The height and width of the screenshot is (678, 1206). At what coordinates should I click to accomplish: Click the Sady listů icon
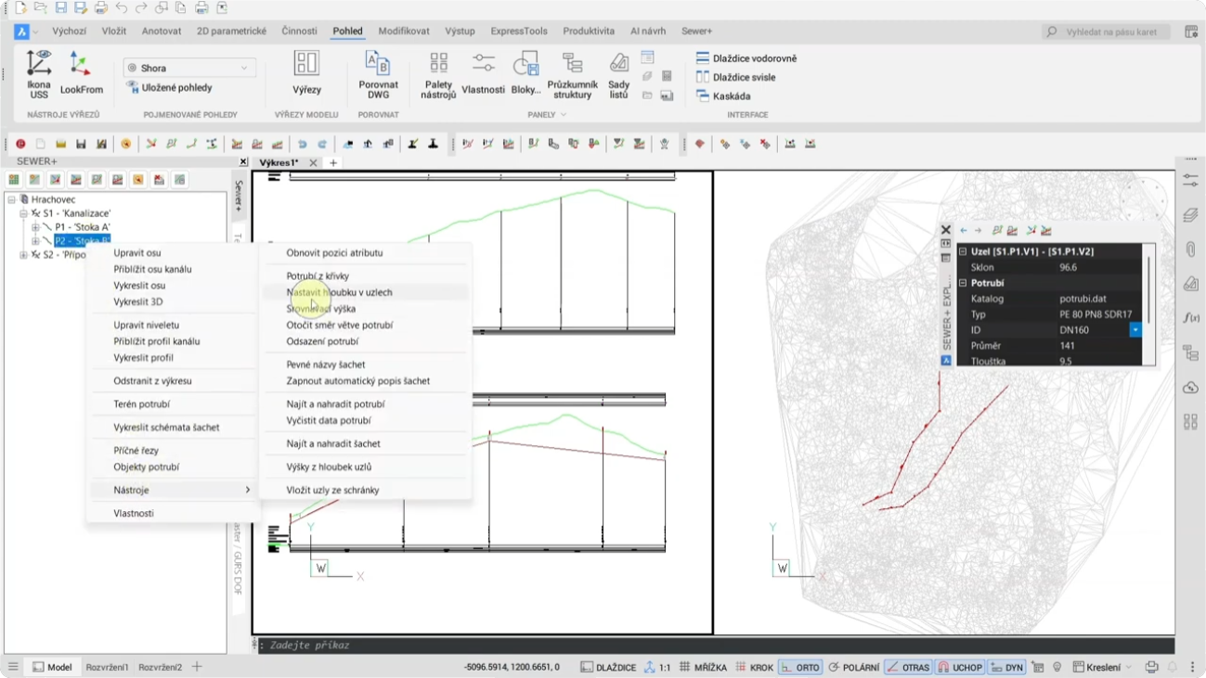618,74
